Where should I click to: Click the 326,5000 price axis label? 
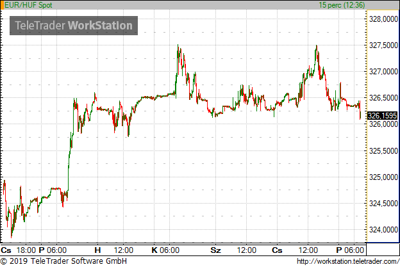point(383,98)
